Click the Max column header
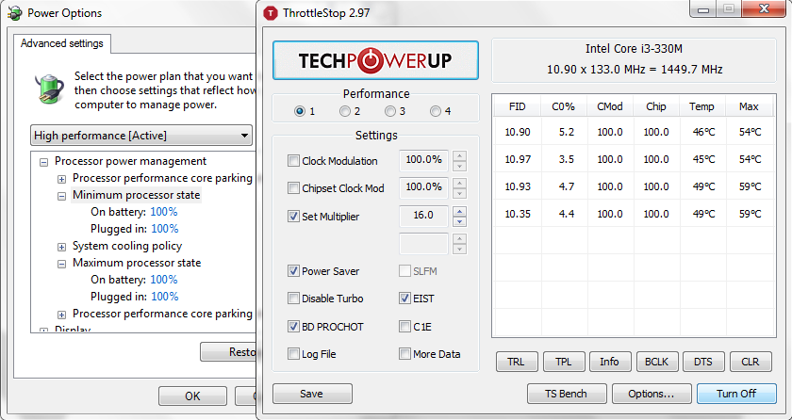Screen dimensions: 792x420 749,107
